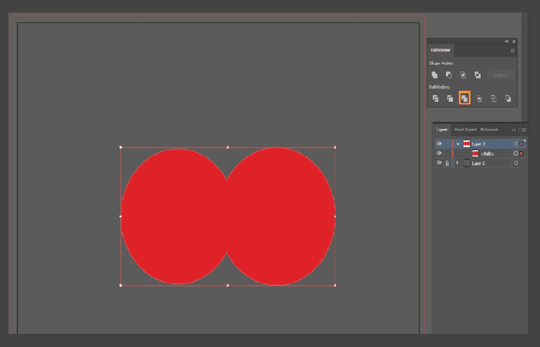Apply Minus Front shape mode
This screenshot has width=540, height=347.
pos(449,75)
